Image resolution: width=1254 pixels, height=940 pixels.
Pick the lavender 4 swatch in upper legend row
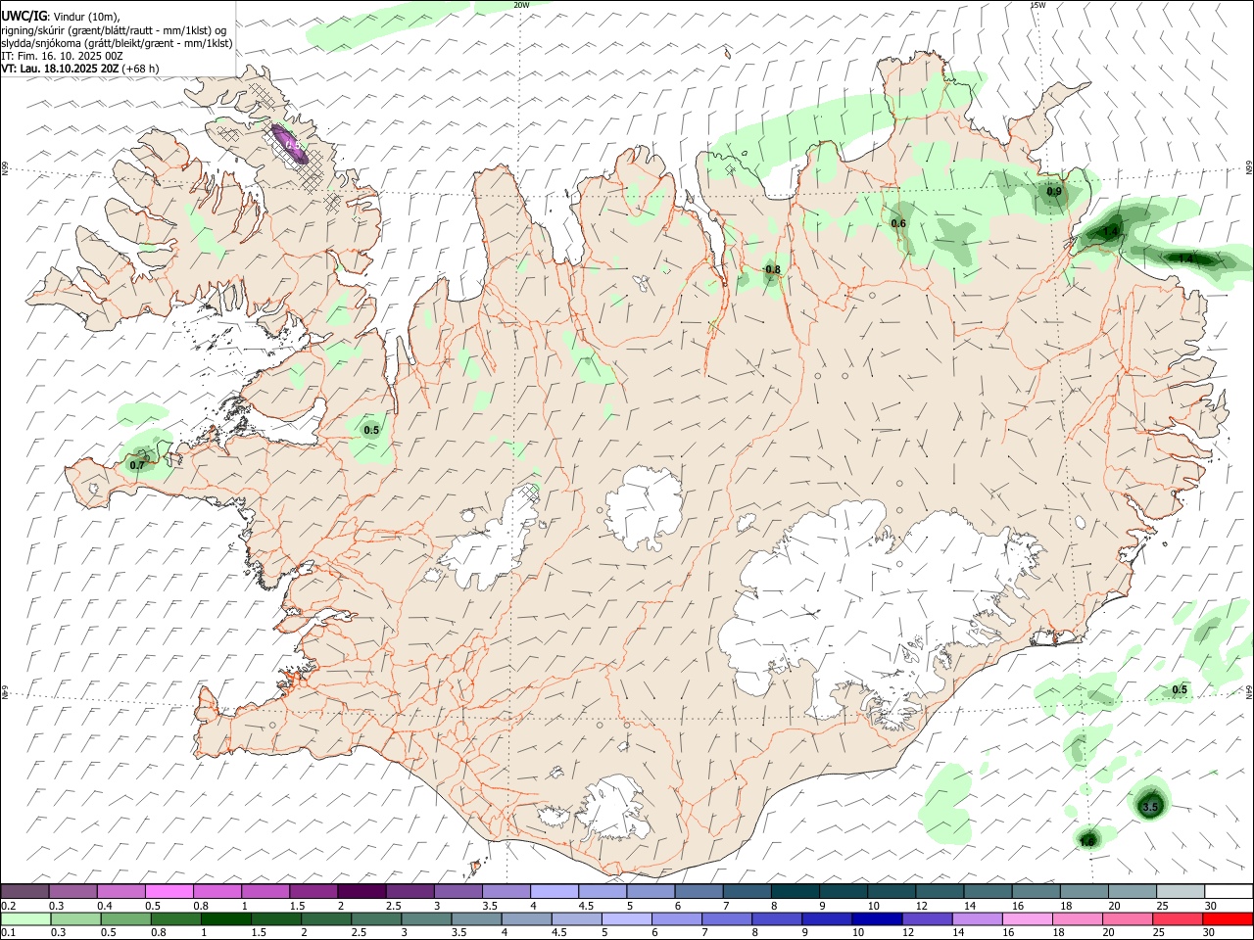click(554, 891)
